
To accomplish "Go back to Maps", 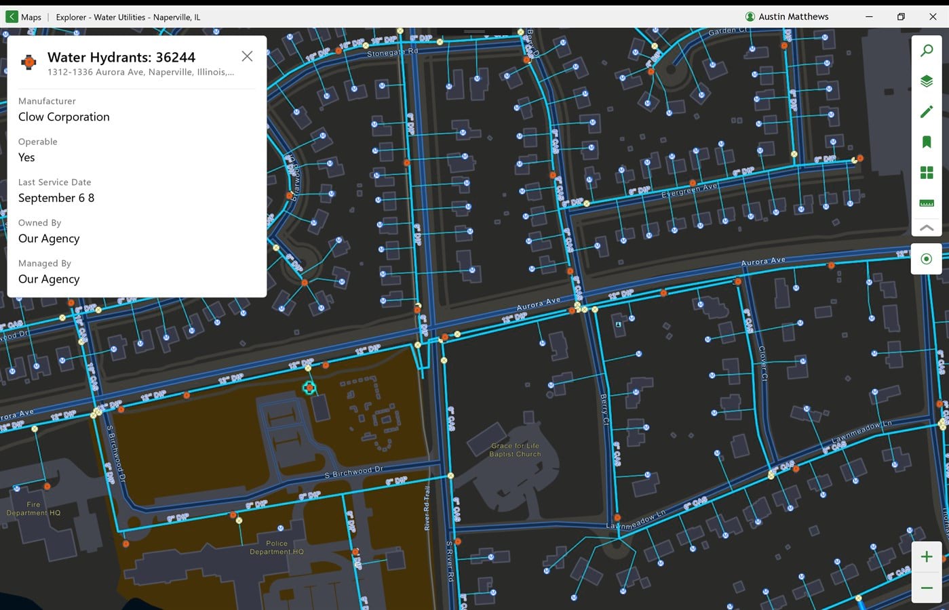I will [24, 17].
